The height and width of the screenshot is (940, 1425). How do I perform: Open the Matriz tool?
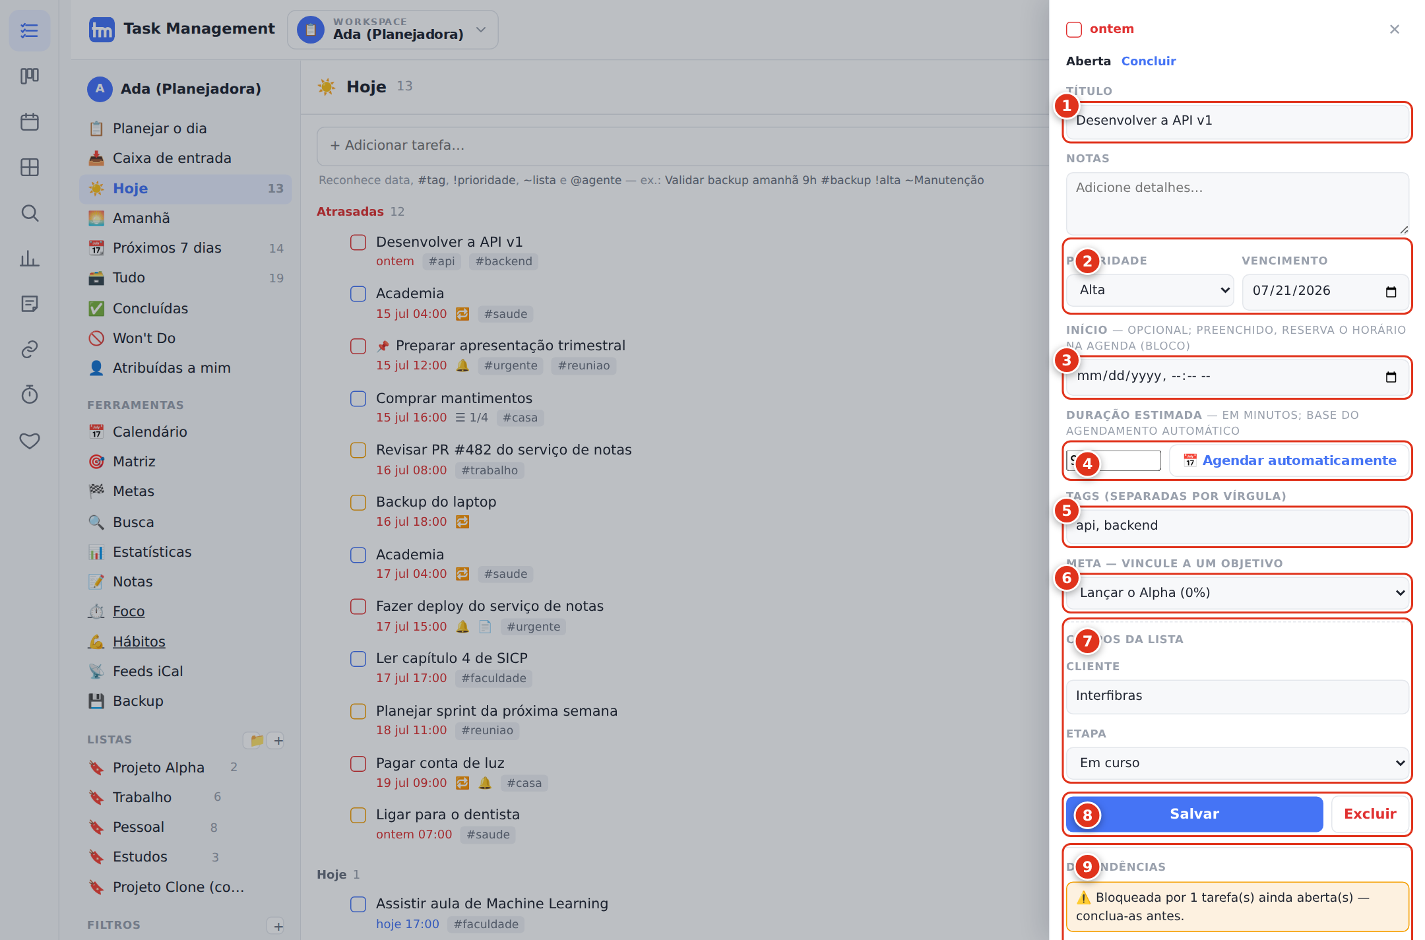tap(185, 462)
